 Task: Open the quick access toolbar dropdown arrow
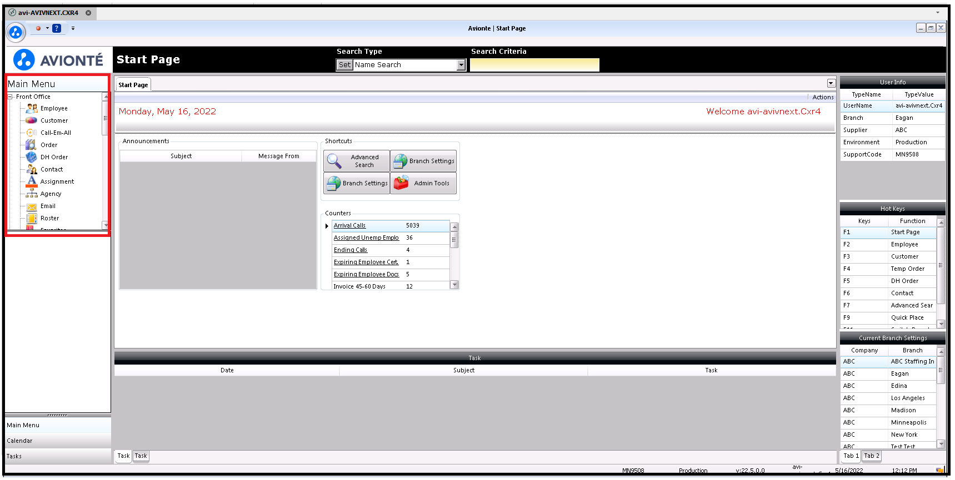pos(73,28)
